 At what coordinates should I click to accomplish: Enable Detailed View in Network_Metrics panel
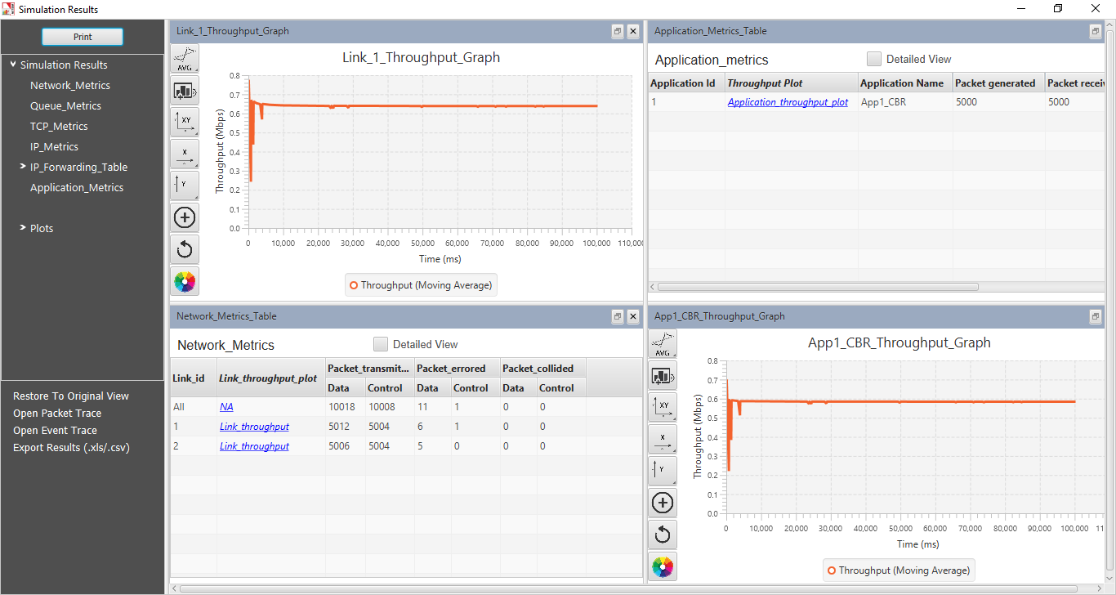(x=381, y=344)
